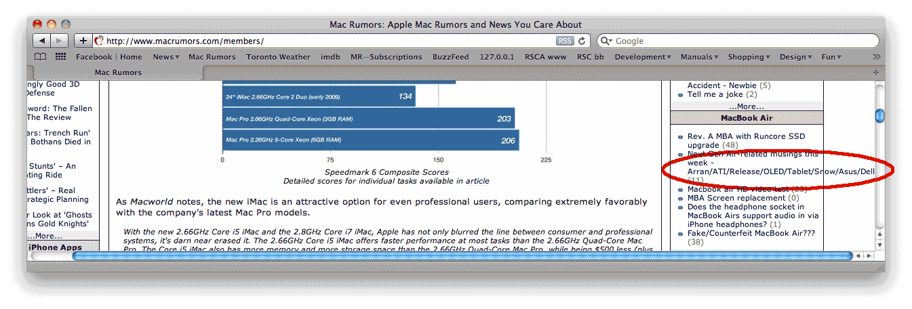This screenshot has height=309, width=912.
Task: Open BuzzFeed bookmark
Action: pyautogui.click(x=450, y=57)
